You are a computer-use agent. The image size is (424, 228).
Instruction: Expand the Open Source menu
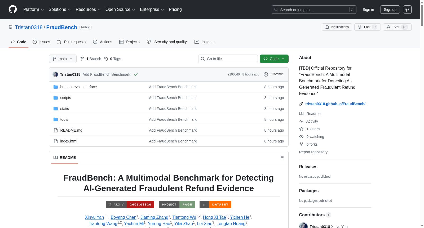pos(120,10)
